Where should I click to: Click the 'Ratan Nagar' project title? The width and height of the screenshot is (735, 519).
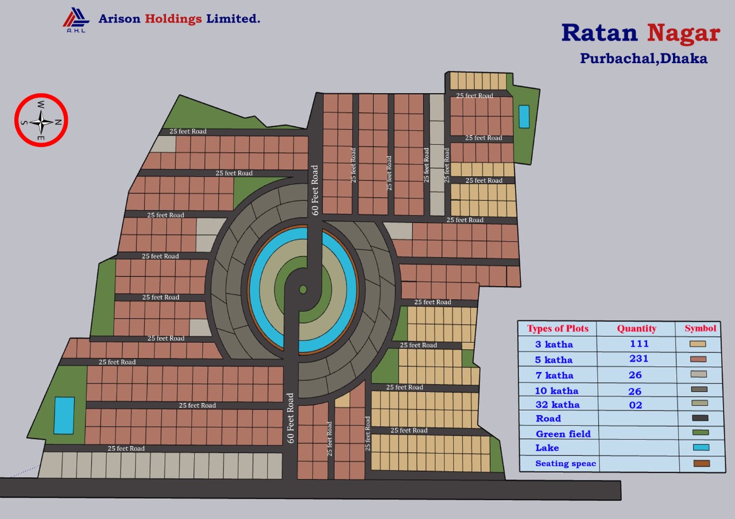640,33
